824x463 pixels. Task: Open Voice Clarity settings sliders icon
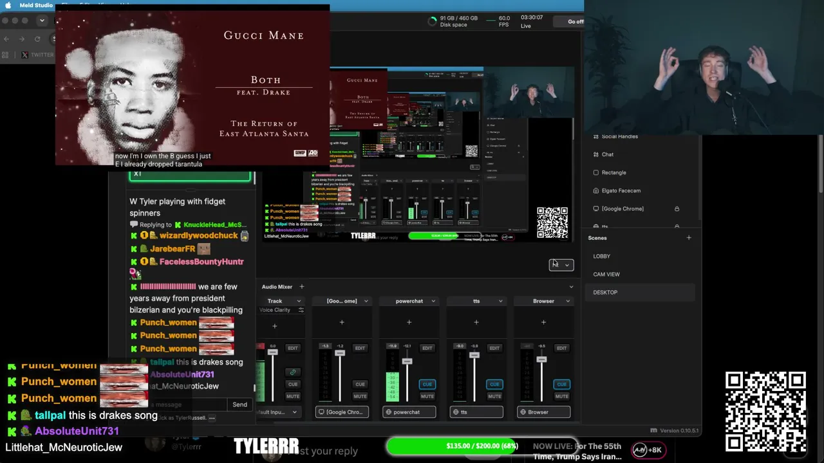[x=301, y=310]
